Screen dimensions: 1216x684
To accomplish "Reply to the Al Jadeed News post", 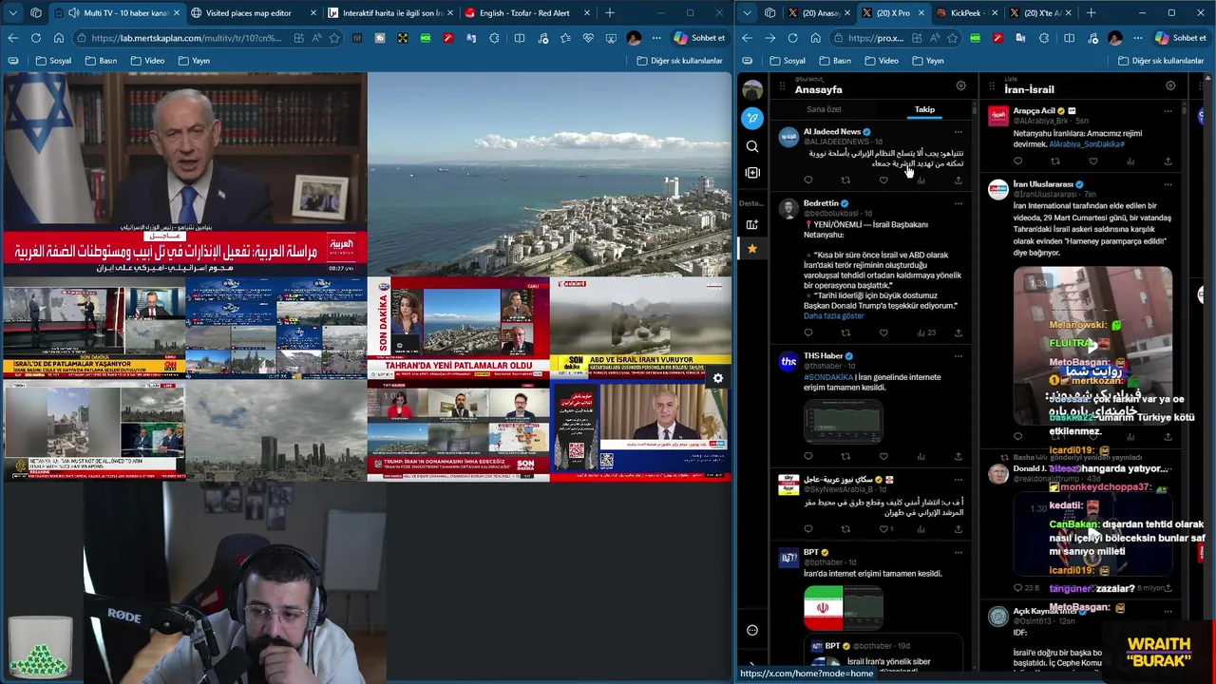I will point(808,180).
